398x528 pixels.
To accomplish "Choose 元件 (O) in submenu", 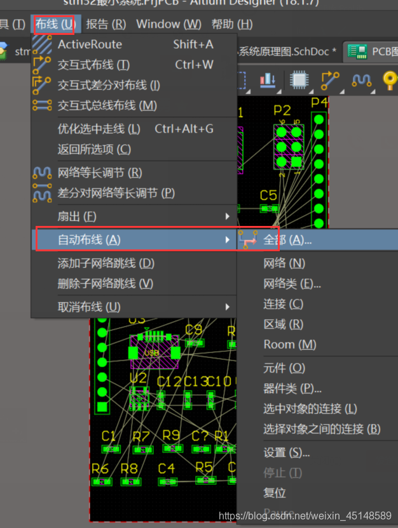I will [x=318, y=368].
